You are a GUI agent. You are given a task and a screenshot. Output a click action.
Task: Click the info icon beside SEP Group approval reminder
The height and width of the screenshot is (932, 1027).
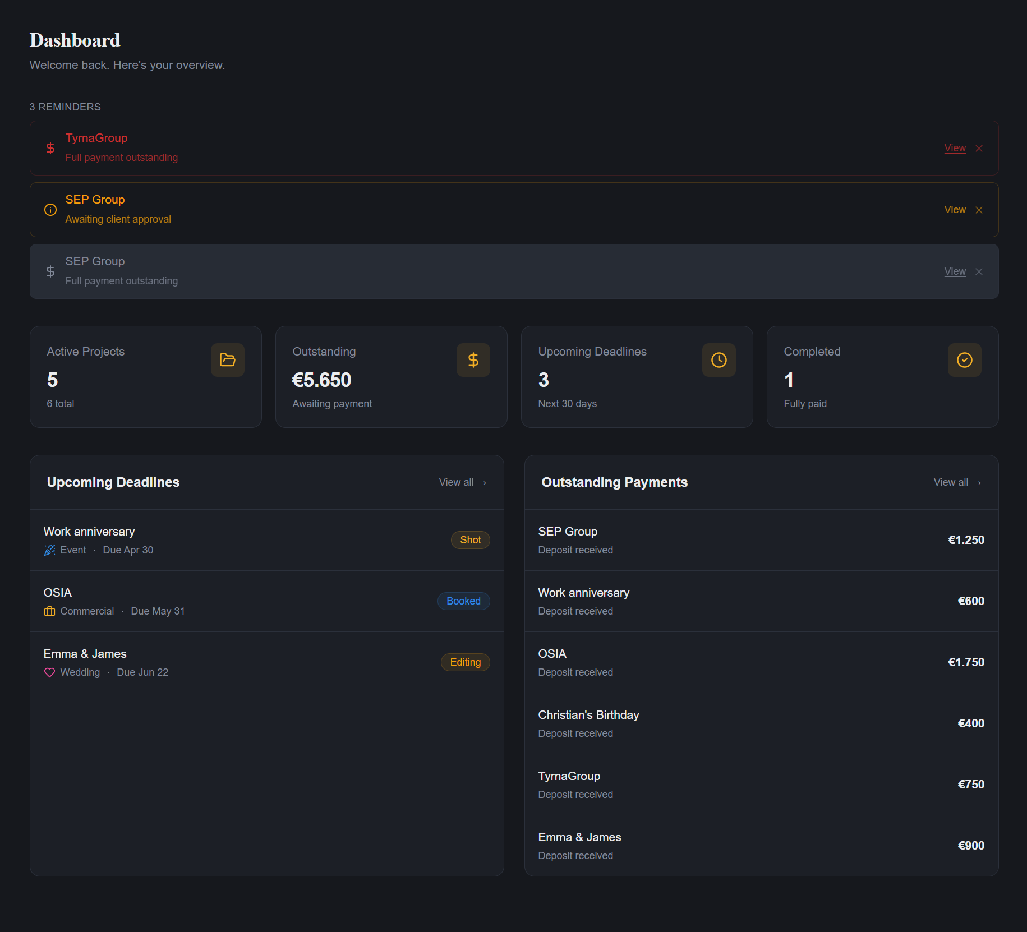pos(50,209)
